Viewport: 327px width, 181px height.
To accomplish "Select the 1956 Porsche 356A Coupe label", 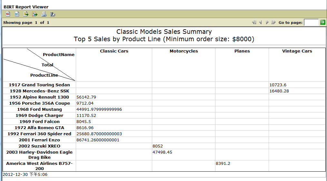I will pyautogui.click(x=39, y=103).
